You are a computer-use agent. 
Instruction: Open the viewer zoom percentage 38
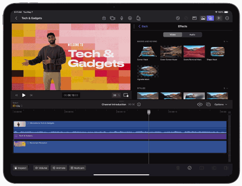pyautogui.click(x=116, y=95)
